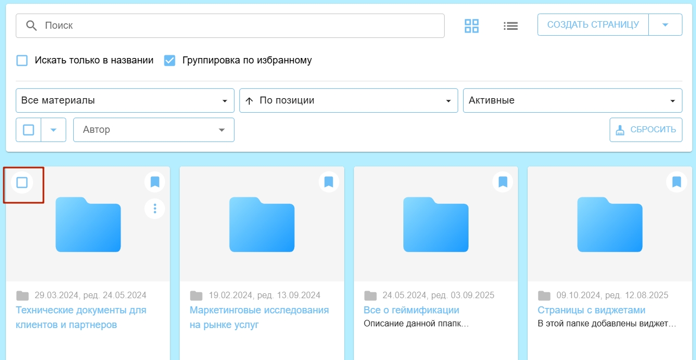Screen dimensions: 696x360
Task: Check the select-all checkbox in filters
Action: click(x=29, y=130)
